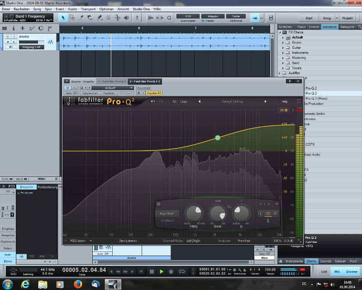Click the Q quantize icon
This screenshot has width=362, height=290.
click(169, 18)
